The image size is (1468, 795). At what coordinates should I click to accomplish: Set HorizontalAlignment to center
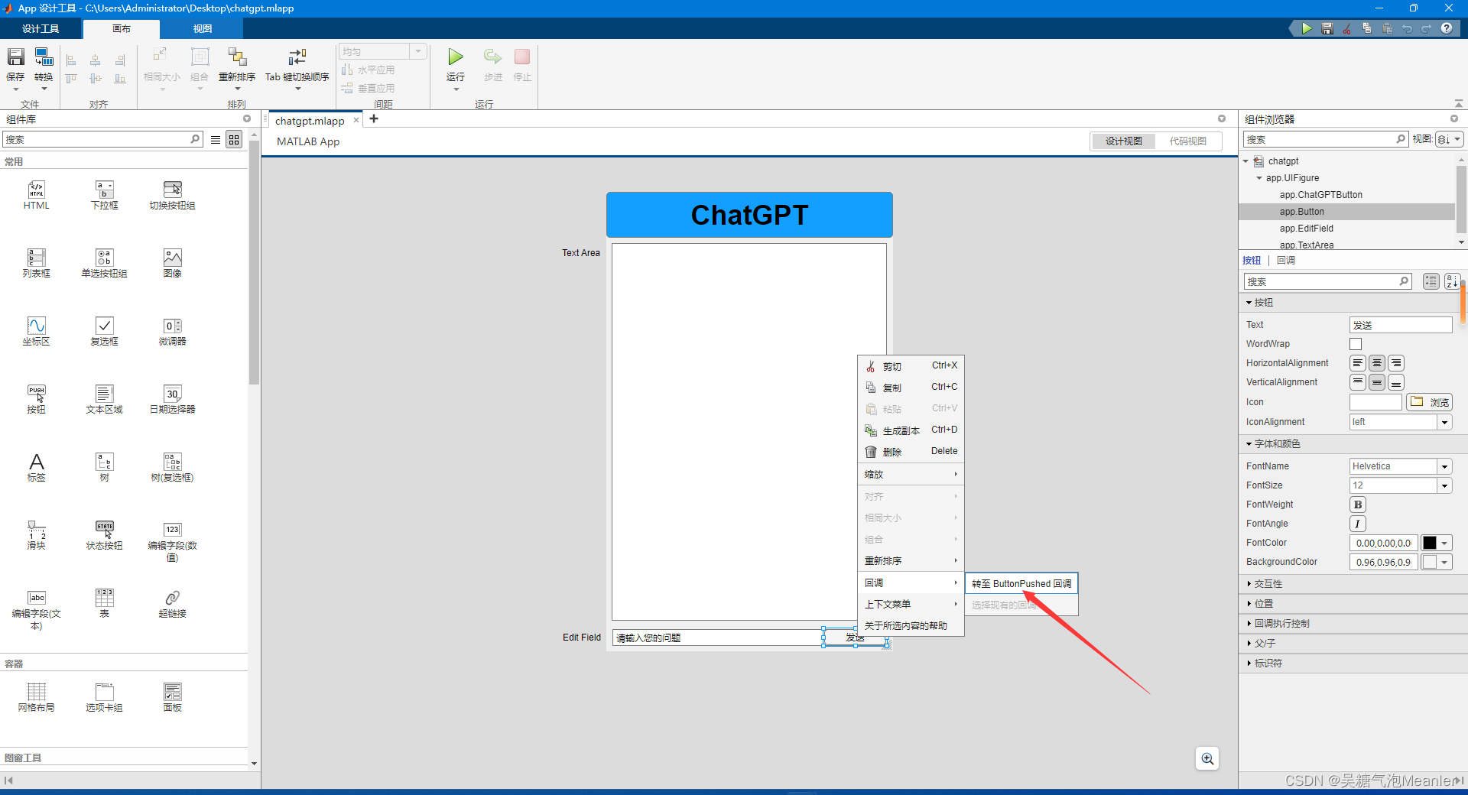pos(1377,363)
